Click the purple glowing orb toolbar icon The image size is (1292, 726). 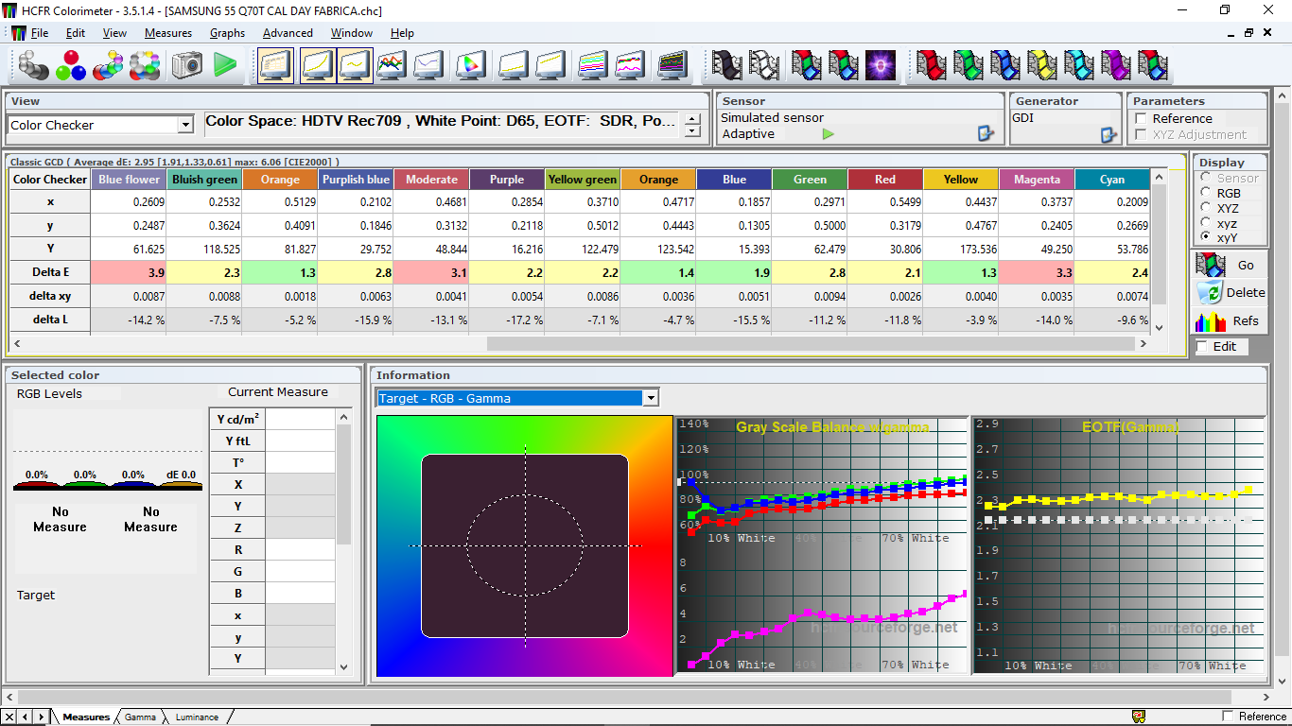point(882,65)
